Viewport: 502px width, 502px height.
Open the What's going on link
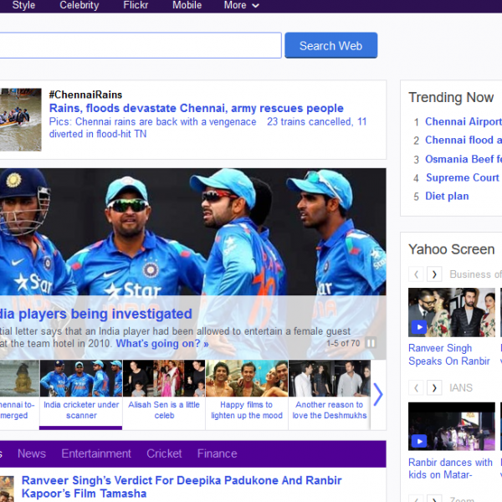161,343
